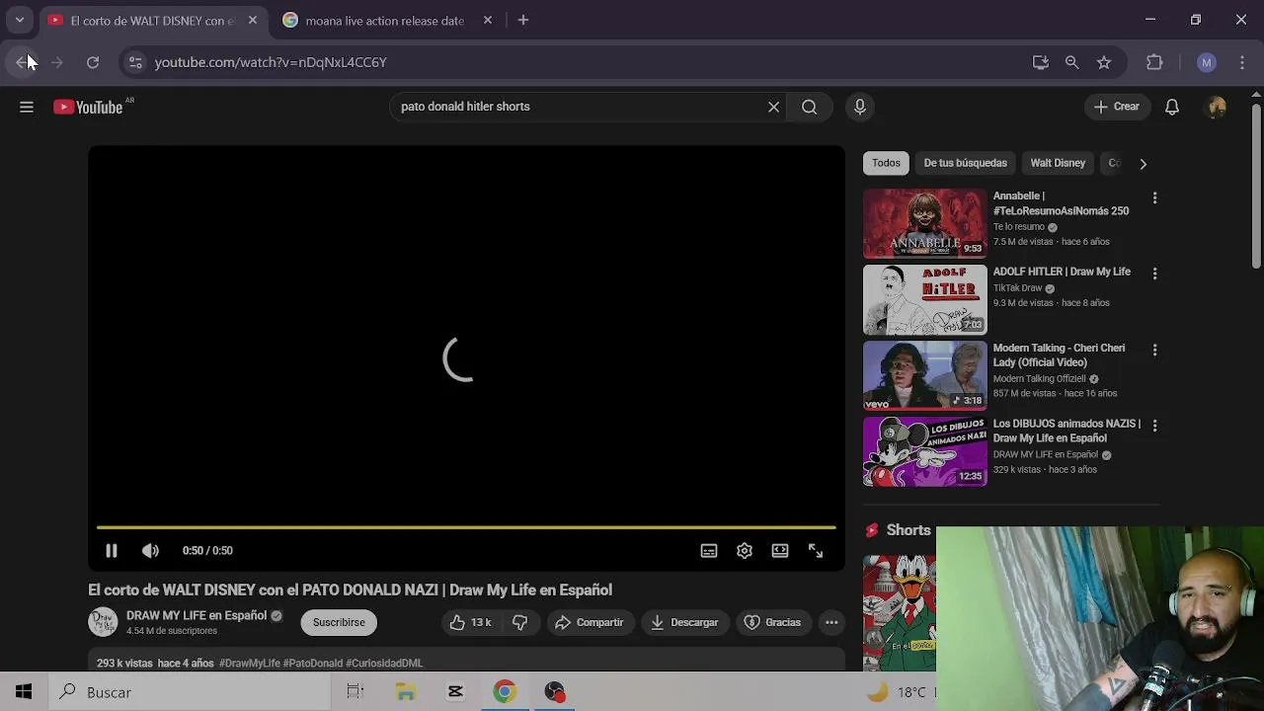1264x711 pixels.
Task: Open the Chrome three-dot menu
Action: click(1242, 62)
